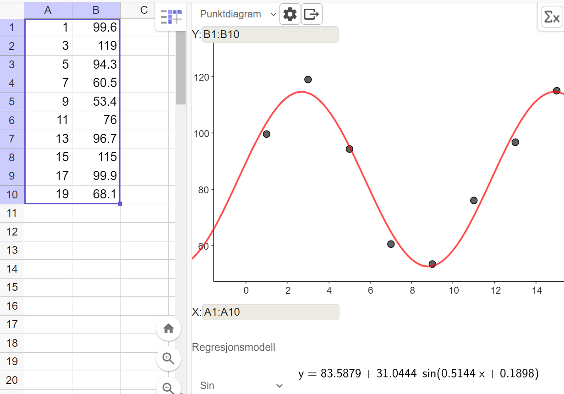Click the home view icon

point(169,328)
